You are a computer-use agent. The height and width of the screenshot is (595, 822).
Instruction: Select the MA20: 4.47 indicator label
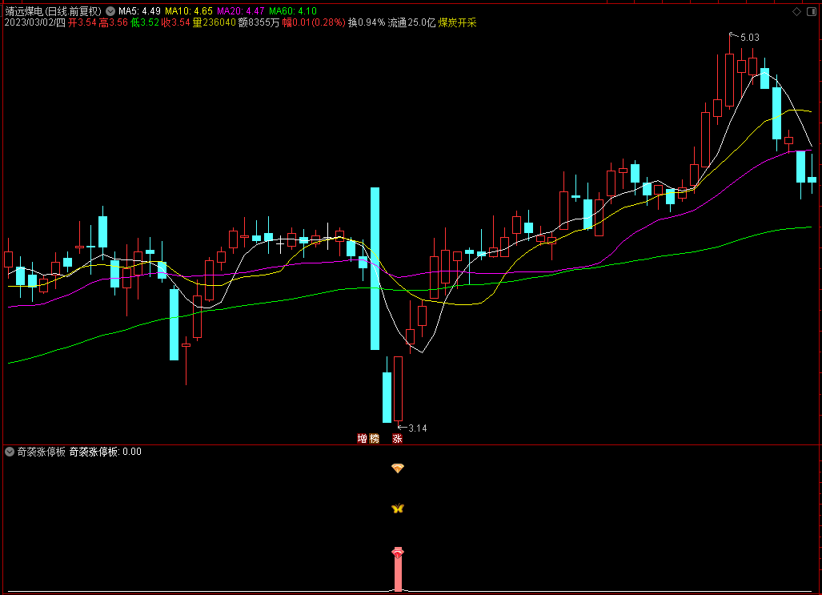click(x=241, y=11)
